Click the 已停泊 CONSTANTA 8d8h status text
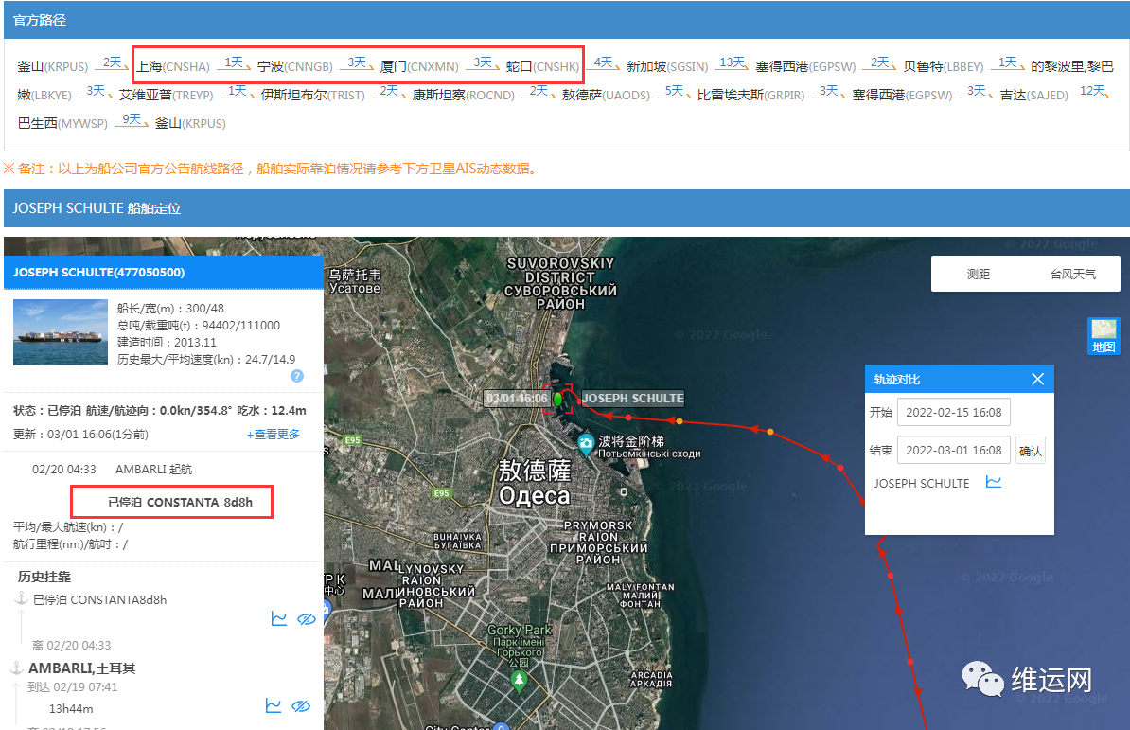 (180, 502)
